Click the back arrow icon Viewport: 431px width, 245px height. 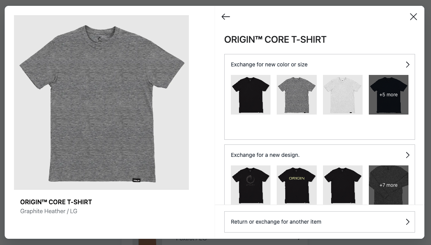point(226,17)
